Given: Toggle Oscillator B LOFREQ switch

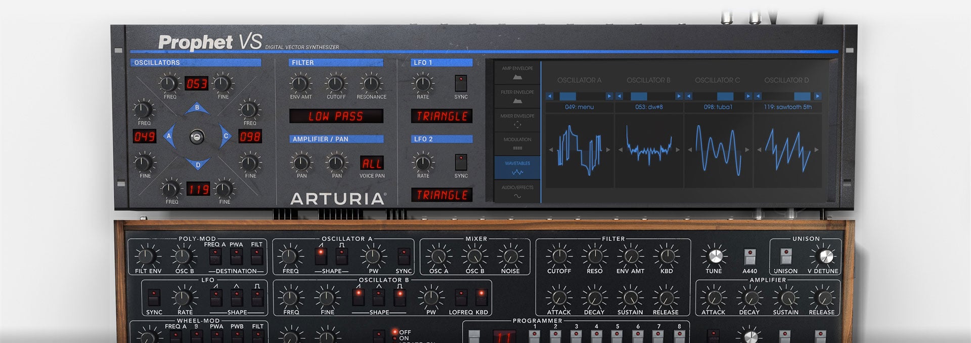Looking at the screenshot, I should (460, 297).
